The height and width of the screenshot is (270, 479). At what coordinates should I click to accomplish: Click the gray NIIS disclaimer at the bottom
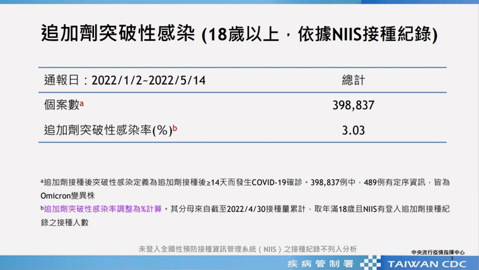pyautogui.click(x=248, y=249)
